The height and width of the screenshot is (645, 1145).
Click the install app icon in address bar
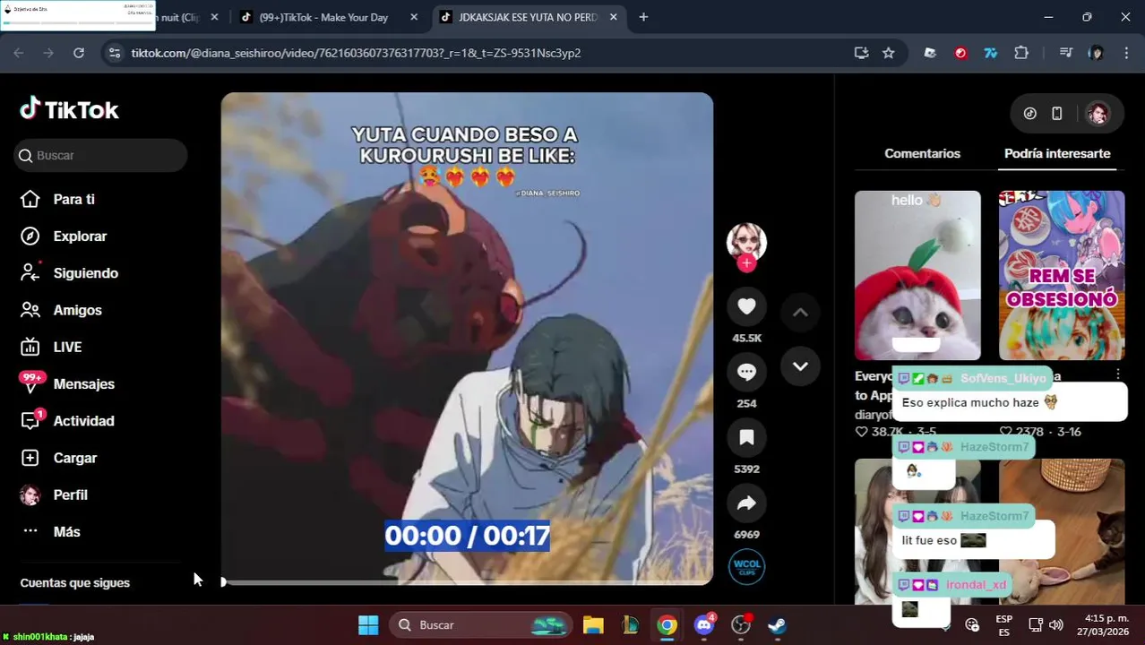click(861, 53)
